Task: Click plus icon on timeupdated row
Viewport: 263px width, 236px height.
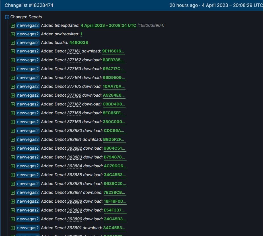Action: coord(13,26)
